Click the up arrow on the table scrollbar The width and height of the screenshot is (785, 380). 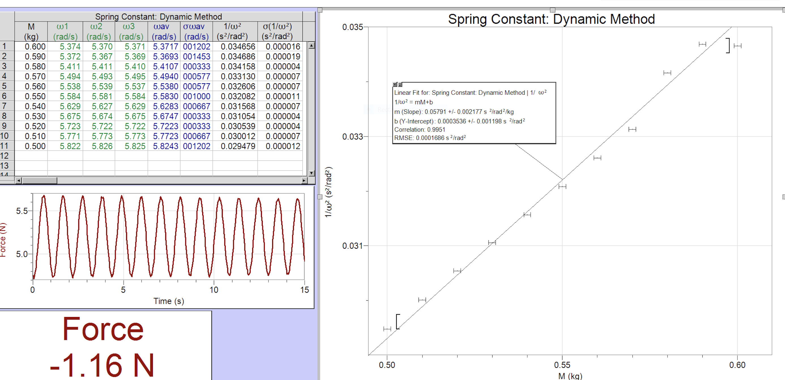coord(311,46)
